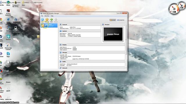The width and height of the screenshot is (186, 104).
Task: Click the 'ICH AC97' audio controller value
Action: (x=69, y=65)
